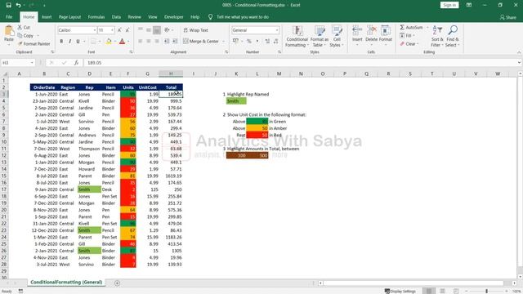Screen dimensions: 523x294
Task: Open the Merge & Center dropdown arrow
Action: 223,42
